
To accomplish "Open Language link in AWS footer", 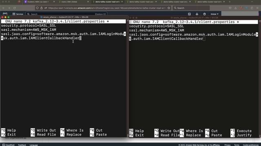I will coord(33,145).
